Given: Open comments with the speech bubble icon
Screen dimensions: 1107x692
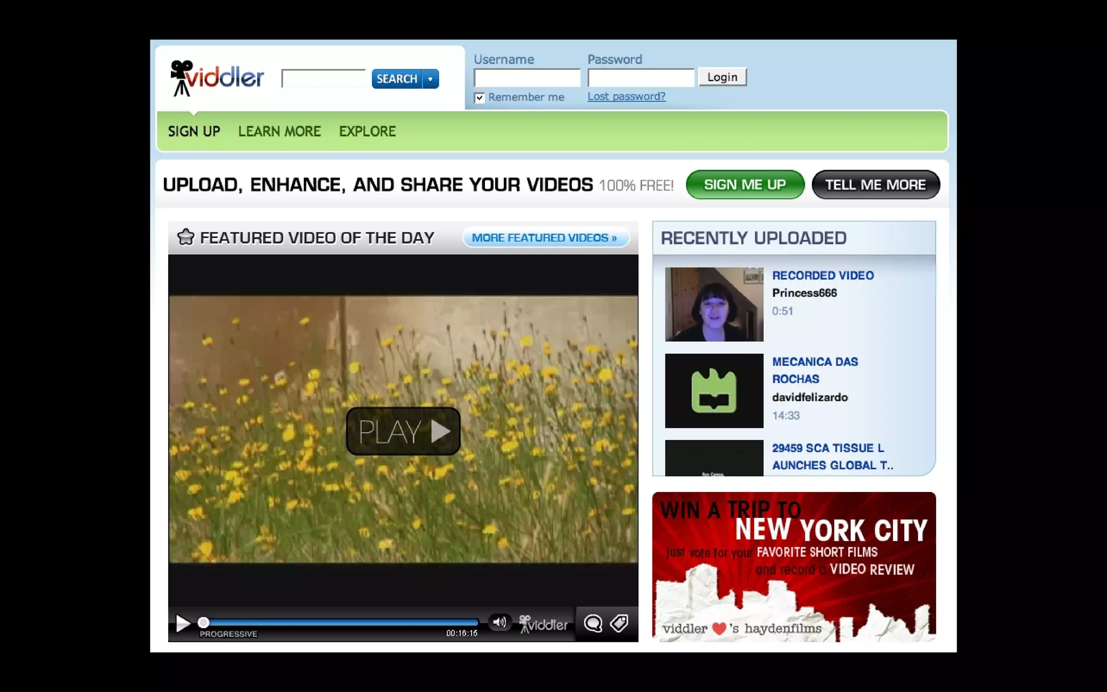Looking at the screenshot, I should click(593, 624).
